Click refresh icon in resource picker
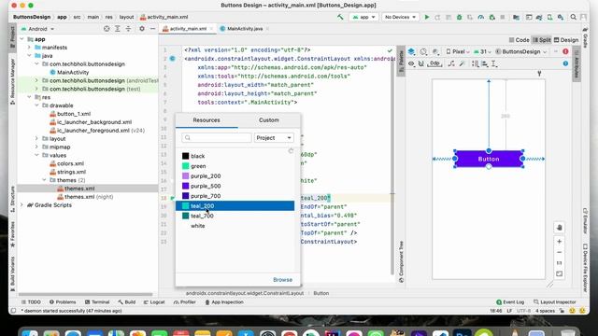The height and width of the screenshot is (336, 598). pyautogui.click(x=291, y=151)
